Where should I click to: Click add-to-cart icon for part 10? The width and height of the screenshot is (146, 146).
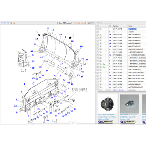click(x=101, y=75)
